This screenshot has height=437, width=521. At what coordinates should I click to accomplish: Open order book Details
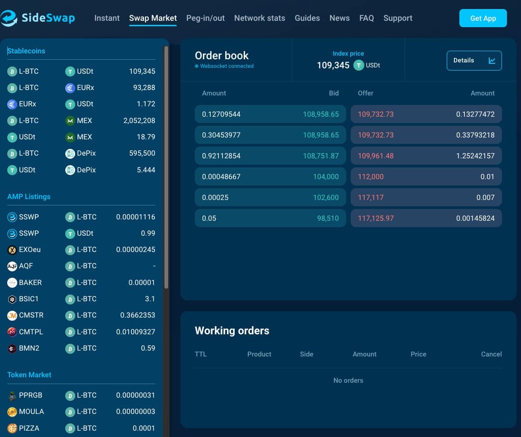[x=474, y=61]
